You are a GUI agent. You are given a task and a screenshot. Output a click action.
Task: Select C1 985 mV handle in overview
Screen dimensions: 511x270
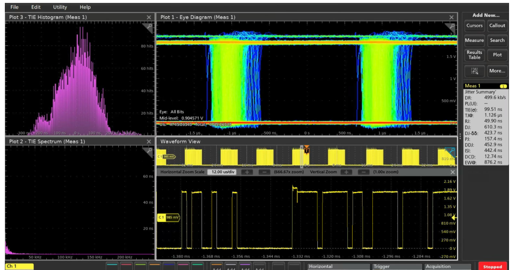point(166,157)
